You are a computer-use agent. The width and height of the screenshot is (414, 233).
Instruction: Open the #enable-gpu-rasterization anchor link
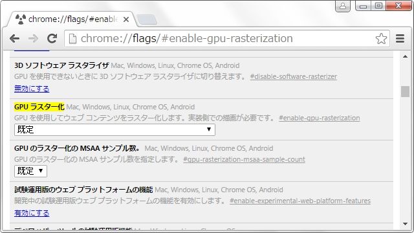coord(319,118)
